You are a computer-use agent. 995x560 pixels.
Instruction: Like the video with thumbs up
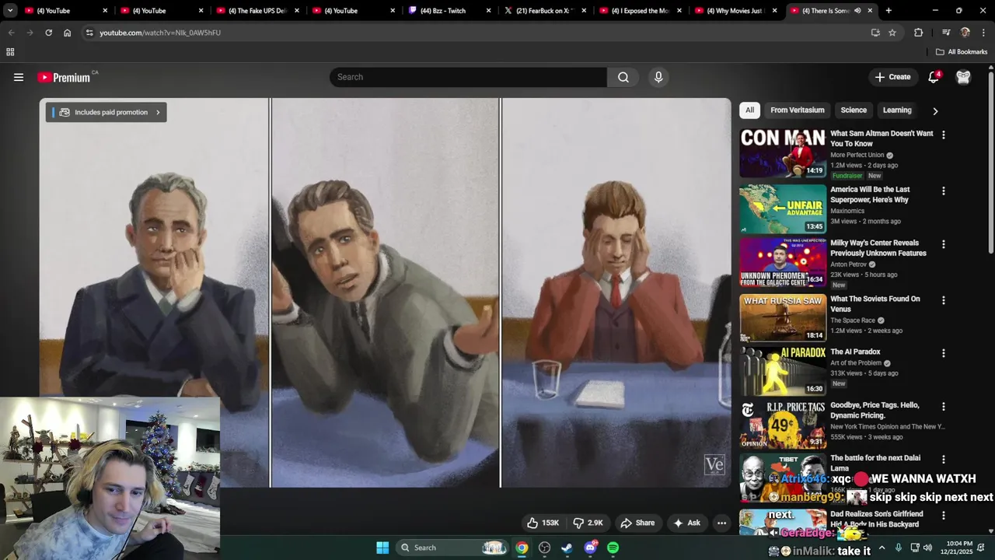[543, 523]
